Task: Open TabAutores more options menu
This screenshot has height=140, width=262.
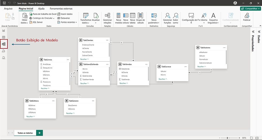Action: [x=224, y=48]
